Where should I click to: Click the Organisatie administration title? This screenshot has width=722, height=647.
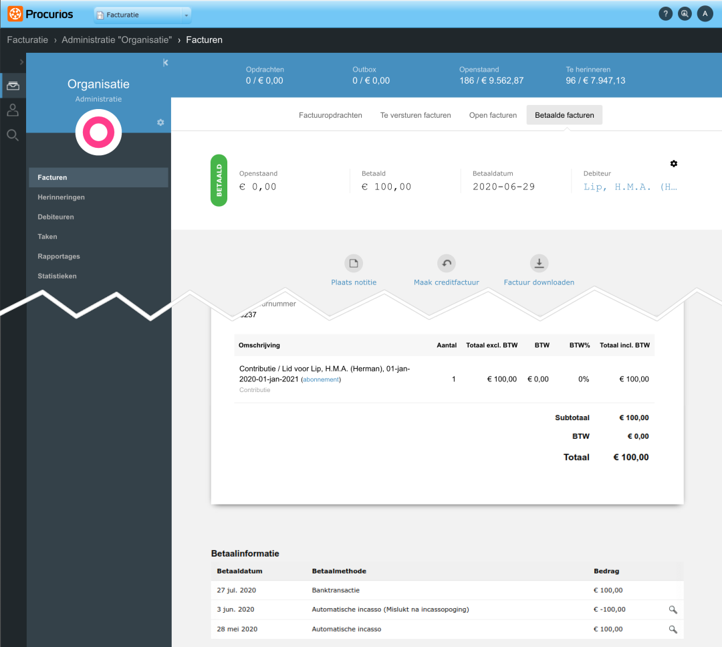98,84
